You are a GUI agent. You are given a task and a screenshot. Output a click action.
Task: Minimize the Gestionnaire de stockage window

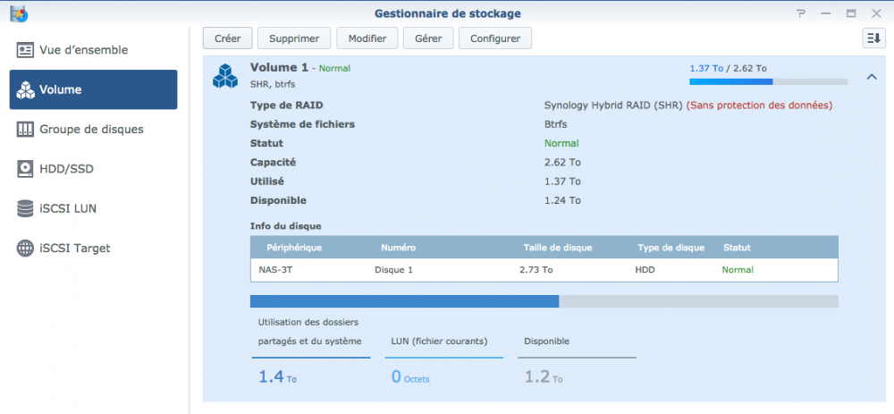pos(826,13)
